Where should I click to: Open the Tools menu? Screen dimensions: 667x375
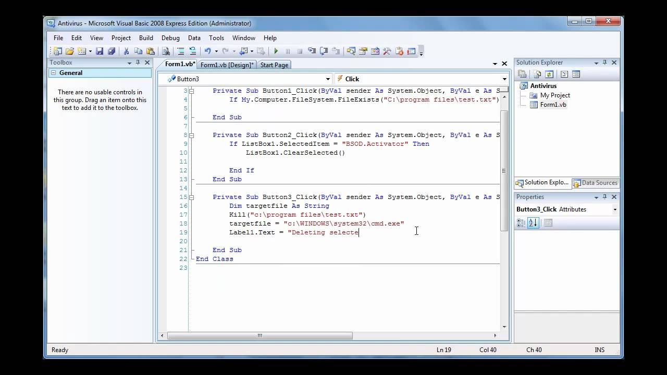pos(216,38)
